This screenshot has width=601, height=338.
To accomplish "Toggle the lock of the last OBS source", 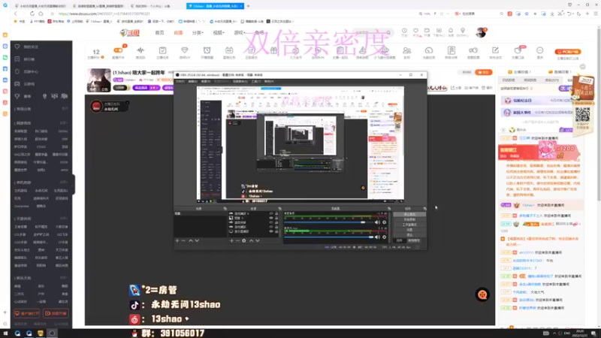I will click(276, 231).
